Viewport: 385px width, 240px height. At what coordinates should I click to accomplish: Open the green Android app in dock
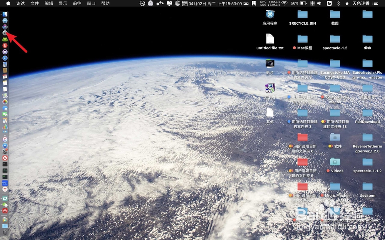click(5, 39)
